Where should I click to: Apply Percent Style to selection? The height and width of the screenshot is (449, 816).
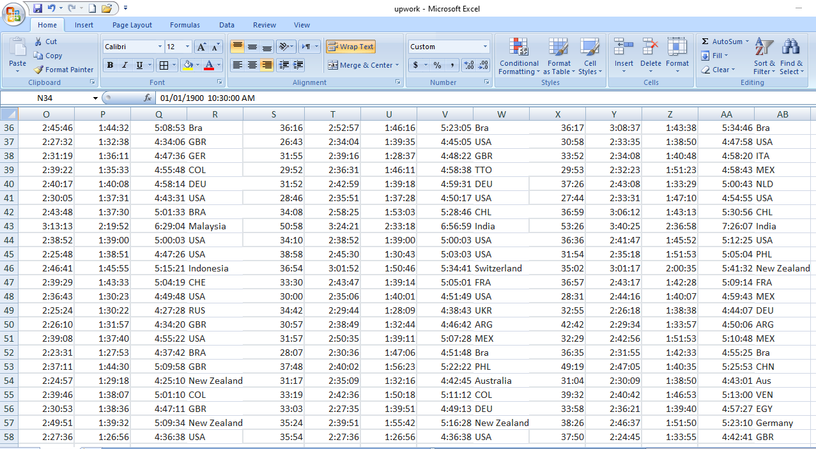coord(438,65)
